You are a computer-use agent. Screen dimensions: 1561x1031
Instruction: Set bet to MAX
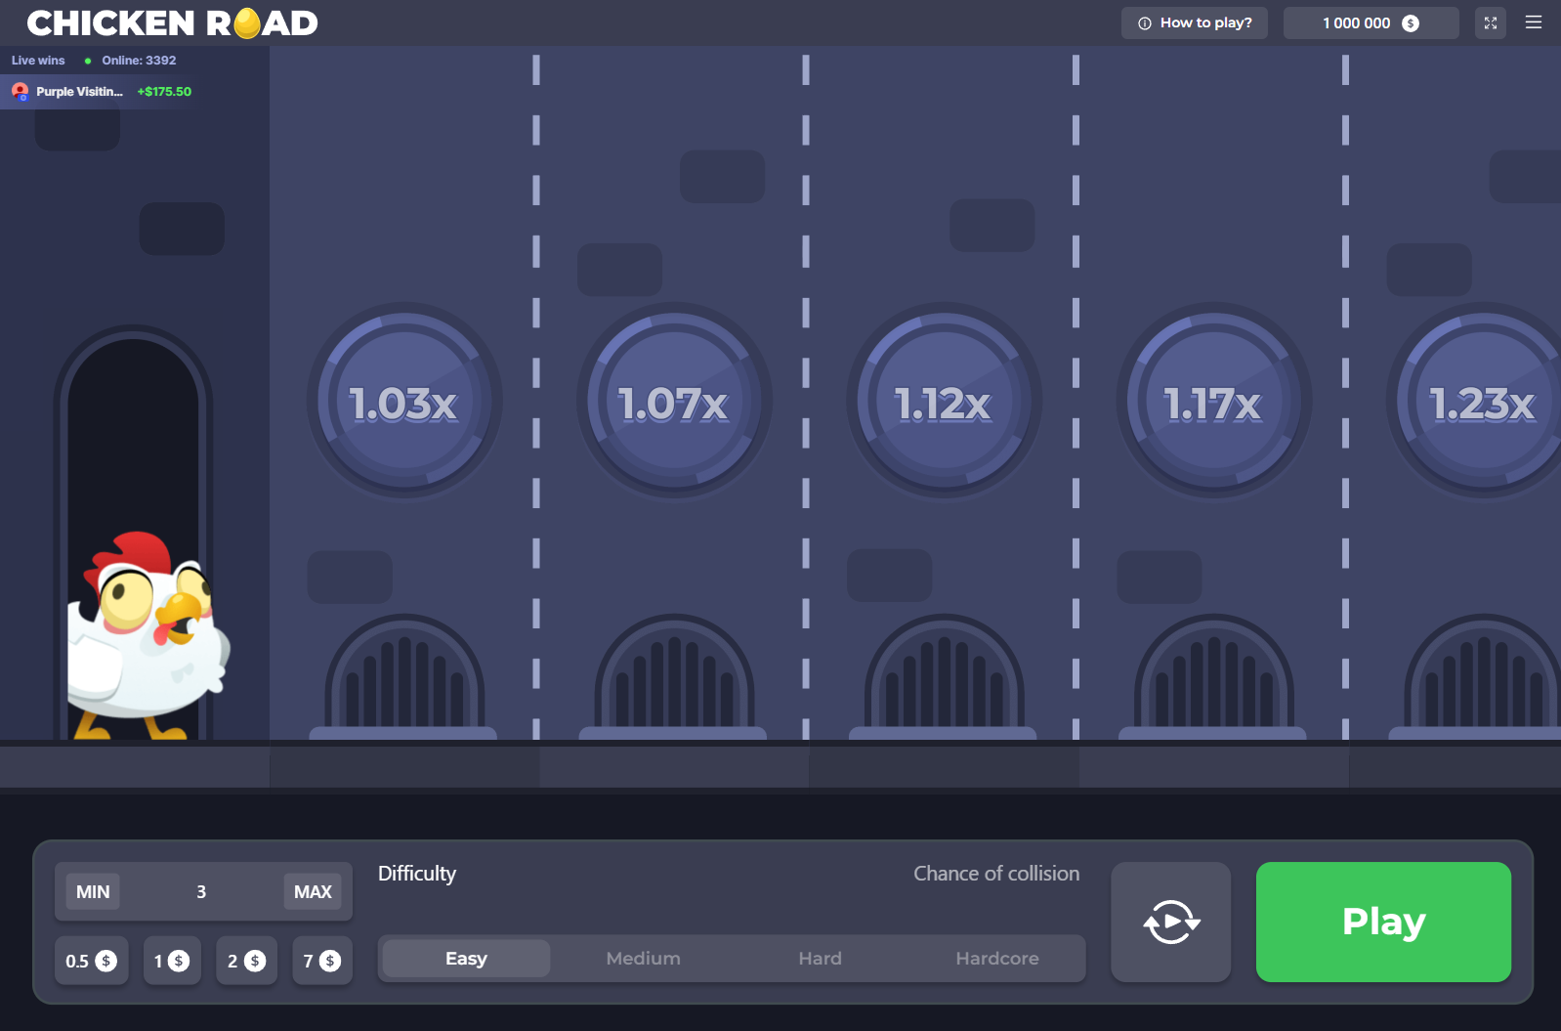tap(313, 891)
